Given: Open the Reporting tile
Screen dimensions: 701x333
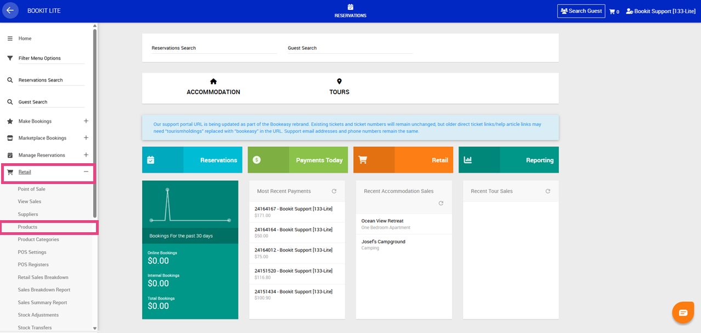Looking at the screenshot, I should [x=508, y=160].
